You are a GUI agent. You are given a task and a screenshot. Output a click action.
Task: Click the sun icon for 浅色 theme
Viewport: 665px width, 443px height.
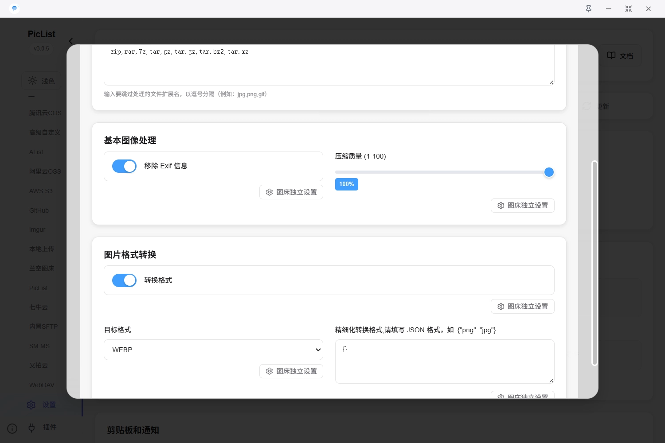tap(32, 81)
